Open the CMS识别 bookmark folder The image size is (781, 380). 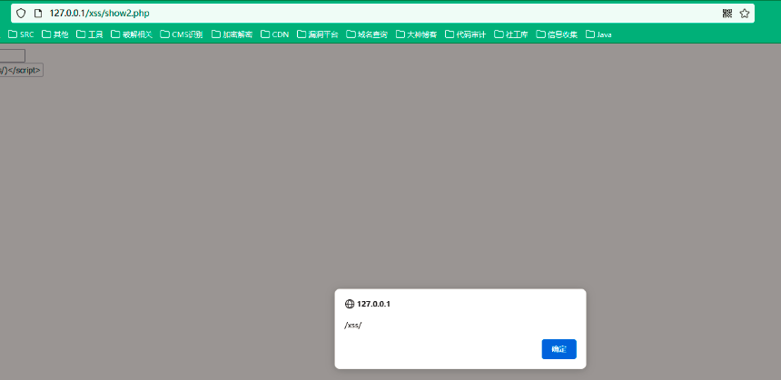point(182,34)
